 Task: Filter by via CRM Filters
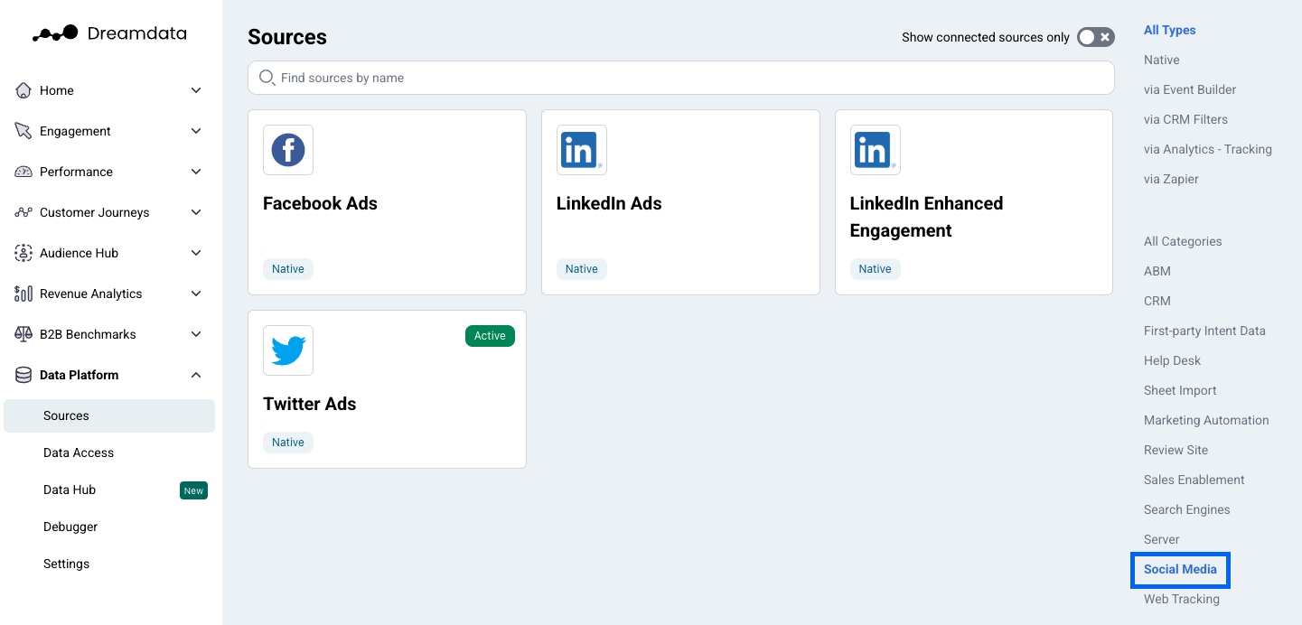pyautogui.click(x=1185, y=119)
